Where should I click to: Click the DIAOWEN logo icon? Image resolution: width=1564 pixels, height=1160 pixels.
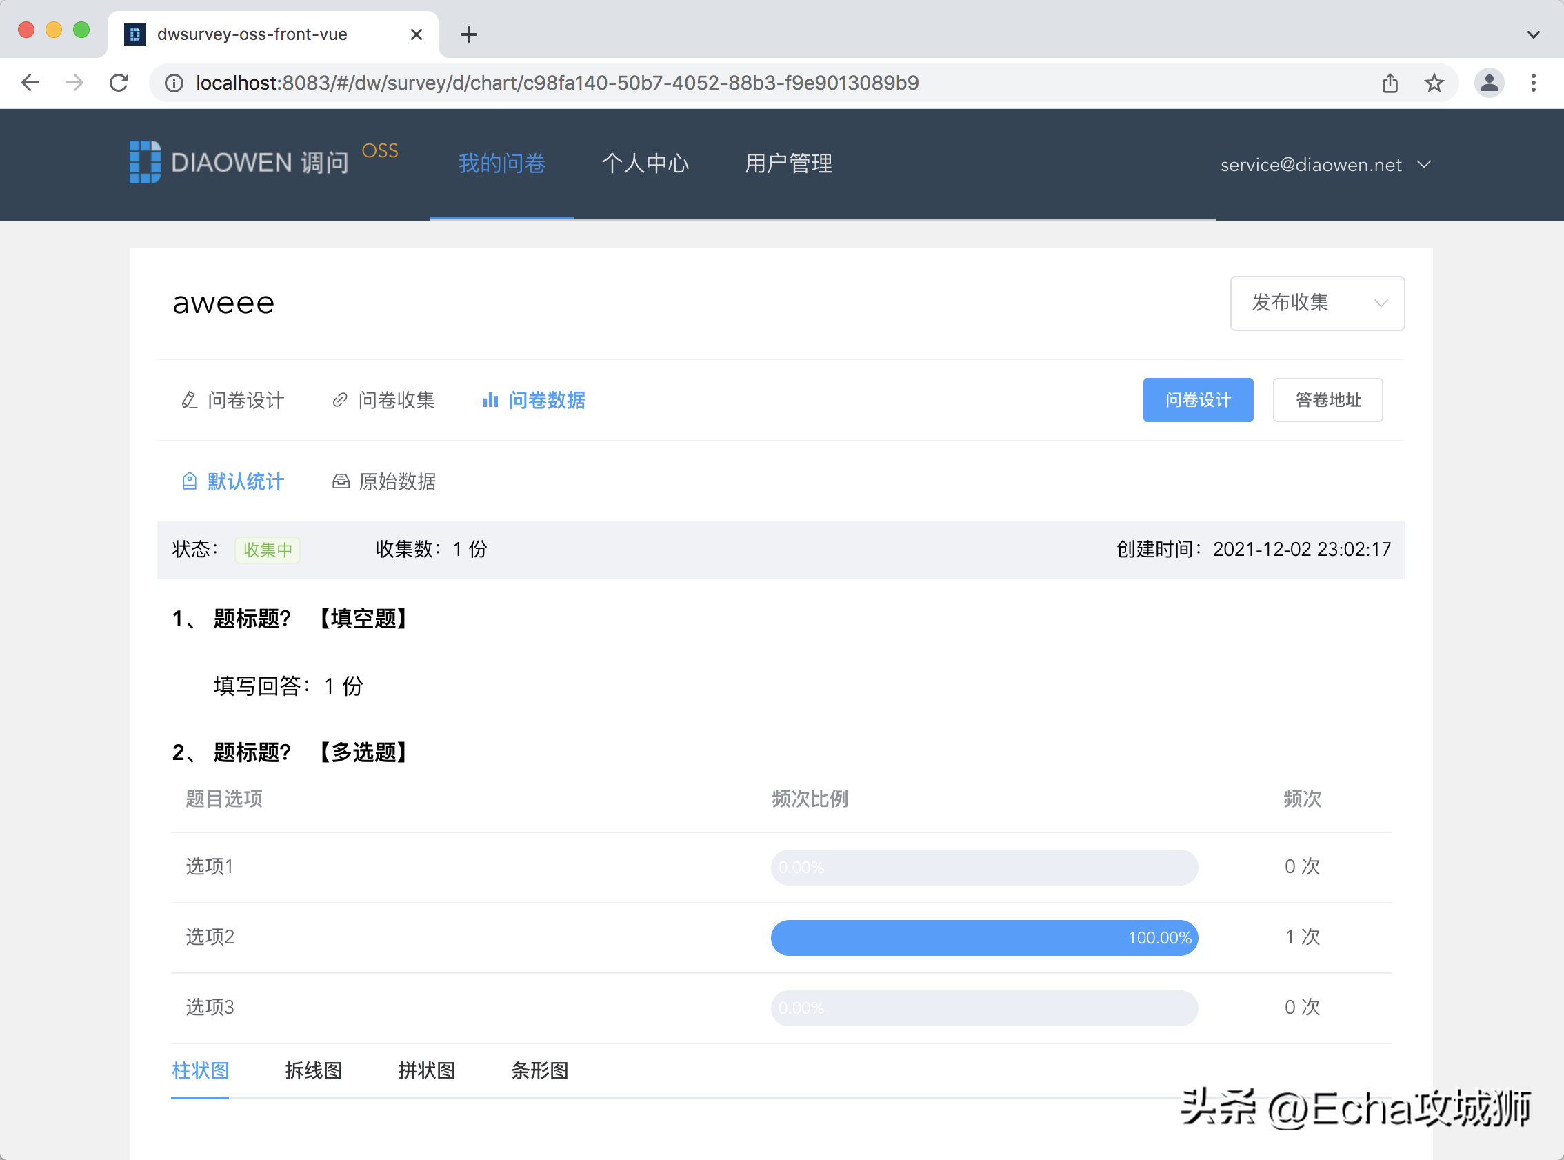(145, 162)
